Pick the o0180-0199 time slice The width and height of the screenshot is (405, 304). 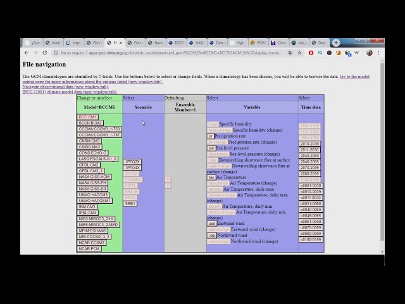[x=311, y=239]
